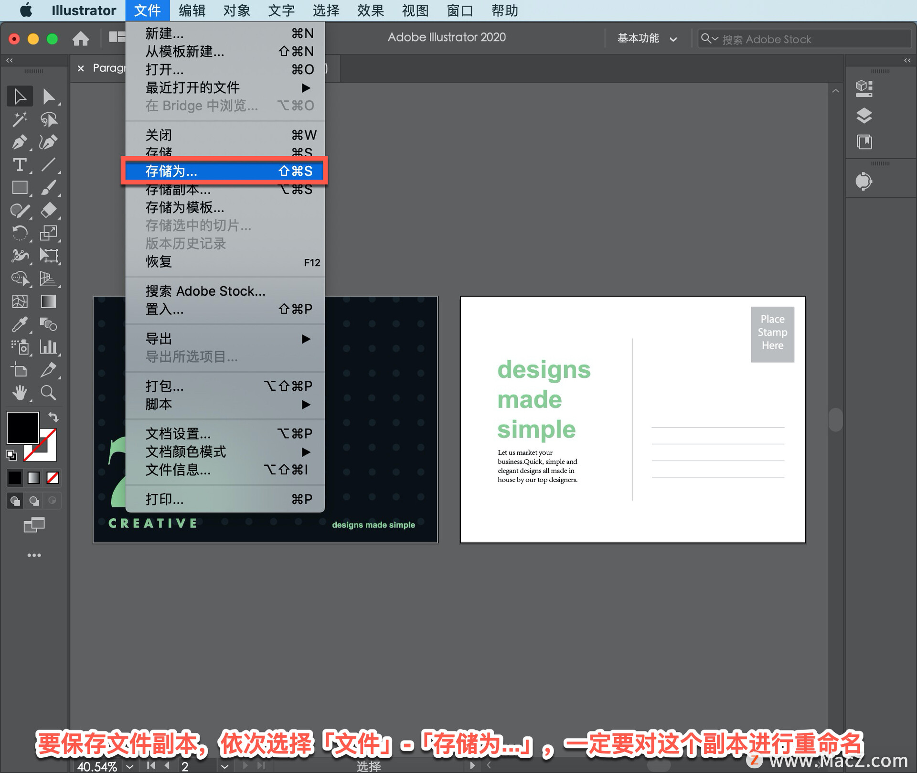
Task: Click the Adobe Stock search field
Action: pos(812,39)
